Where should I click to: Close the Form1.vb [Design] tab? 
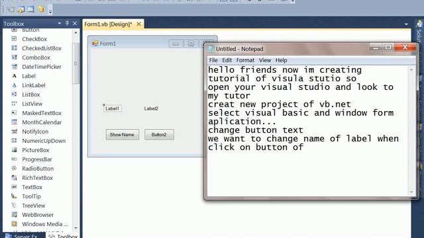tap(138, 24)
